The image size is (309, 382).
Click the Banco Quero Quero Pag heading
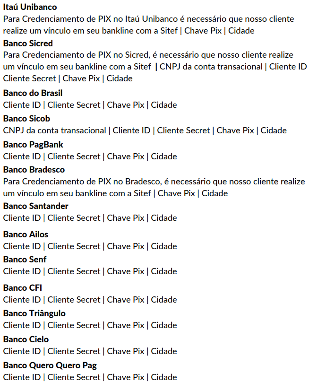[x=50, y=365]
